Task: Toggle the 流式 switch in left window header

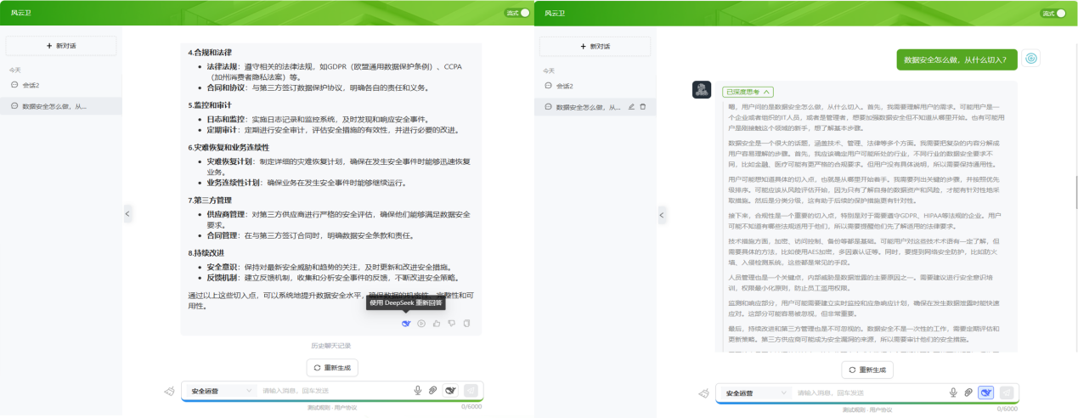Action: pos(523,13)
